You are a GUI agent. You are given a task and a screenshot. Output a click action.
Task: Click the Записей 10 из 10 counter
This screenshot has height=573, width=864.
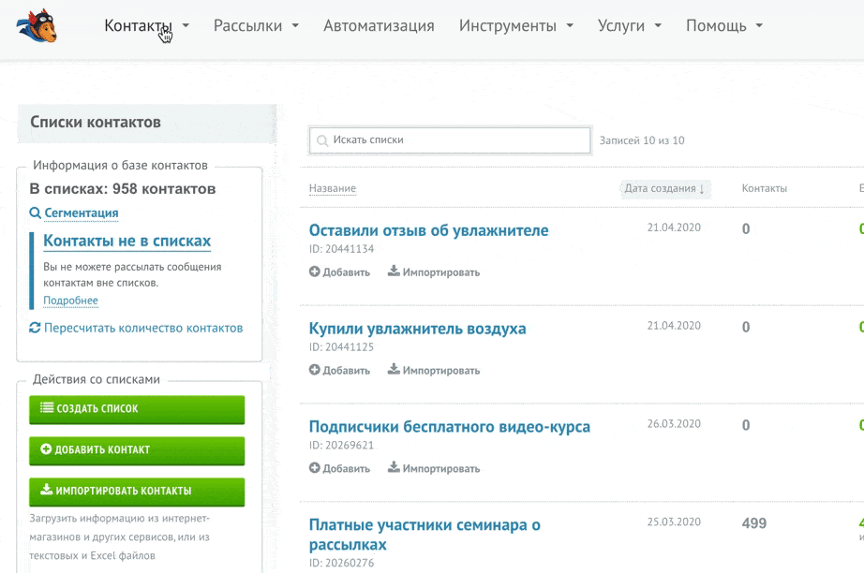642,140
